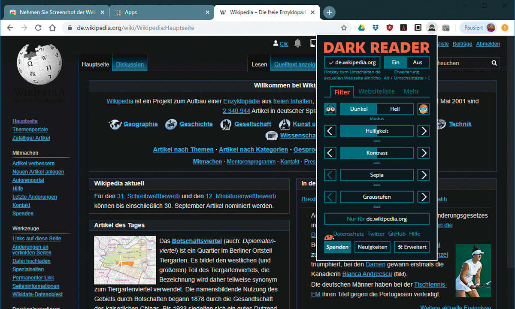
Task: Decrease Helligkeit with left arrow
Action: click(x=330, y=131)
